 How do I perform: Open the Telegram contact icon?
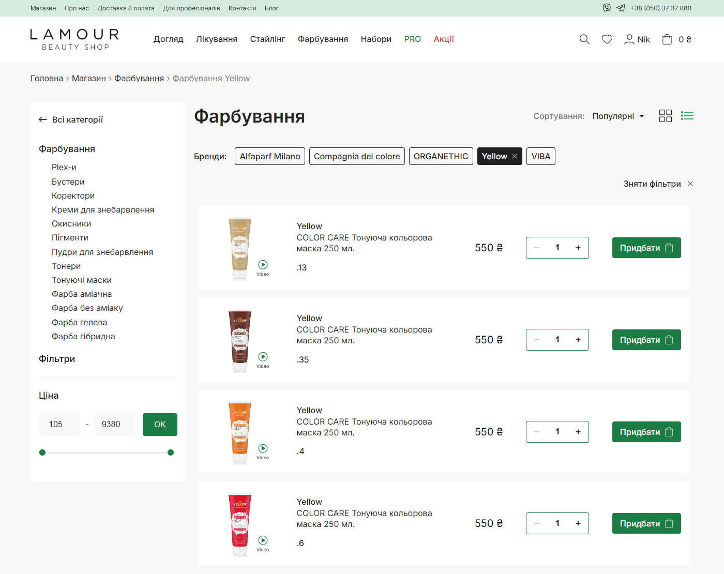click(x=621, y=8)
